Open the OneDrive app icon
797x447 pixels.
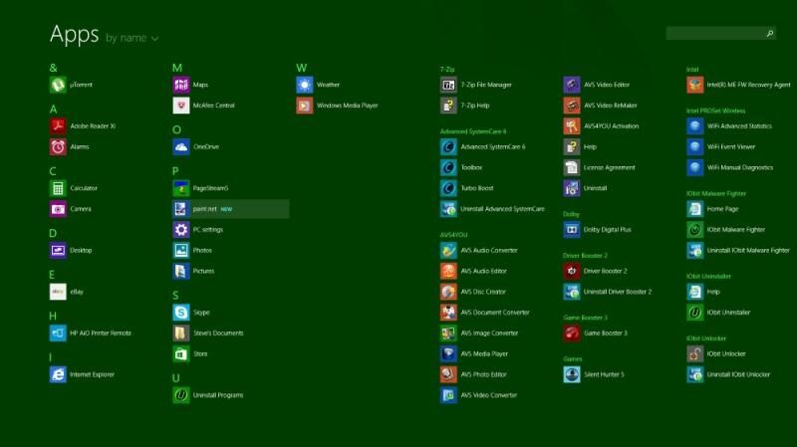(x=181, y=146)
